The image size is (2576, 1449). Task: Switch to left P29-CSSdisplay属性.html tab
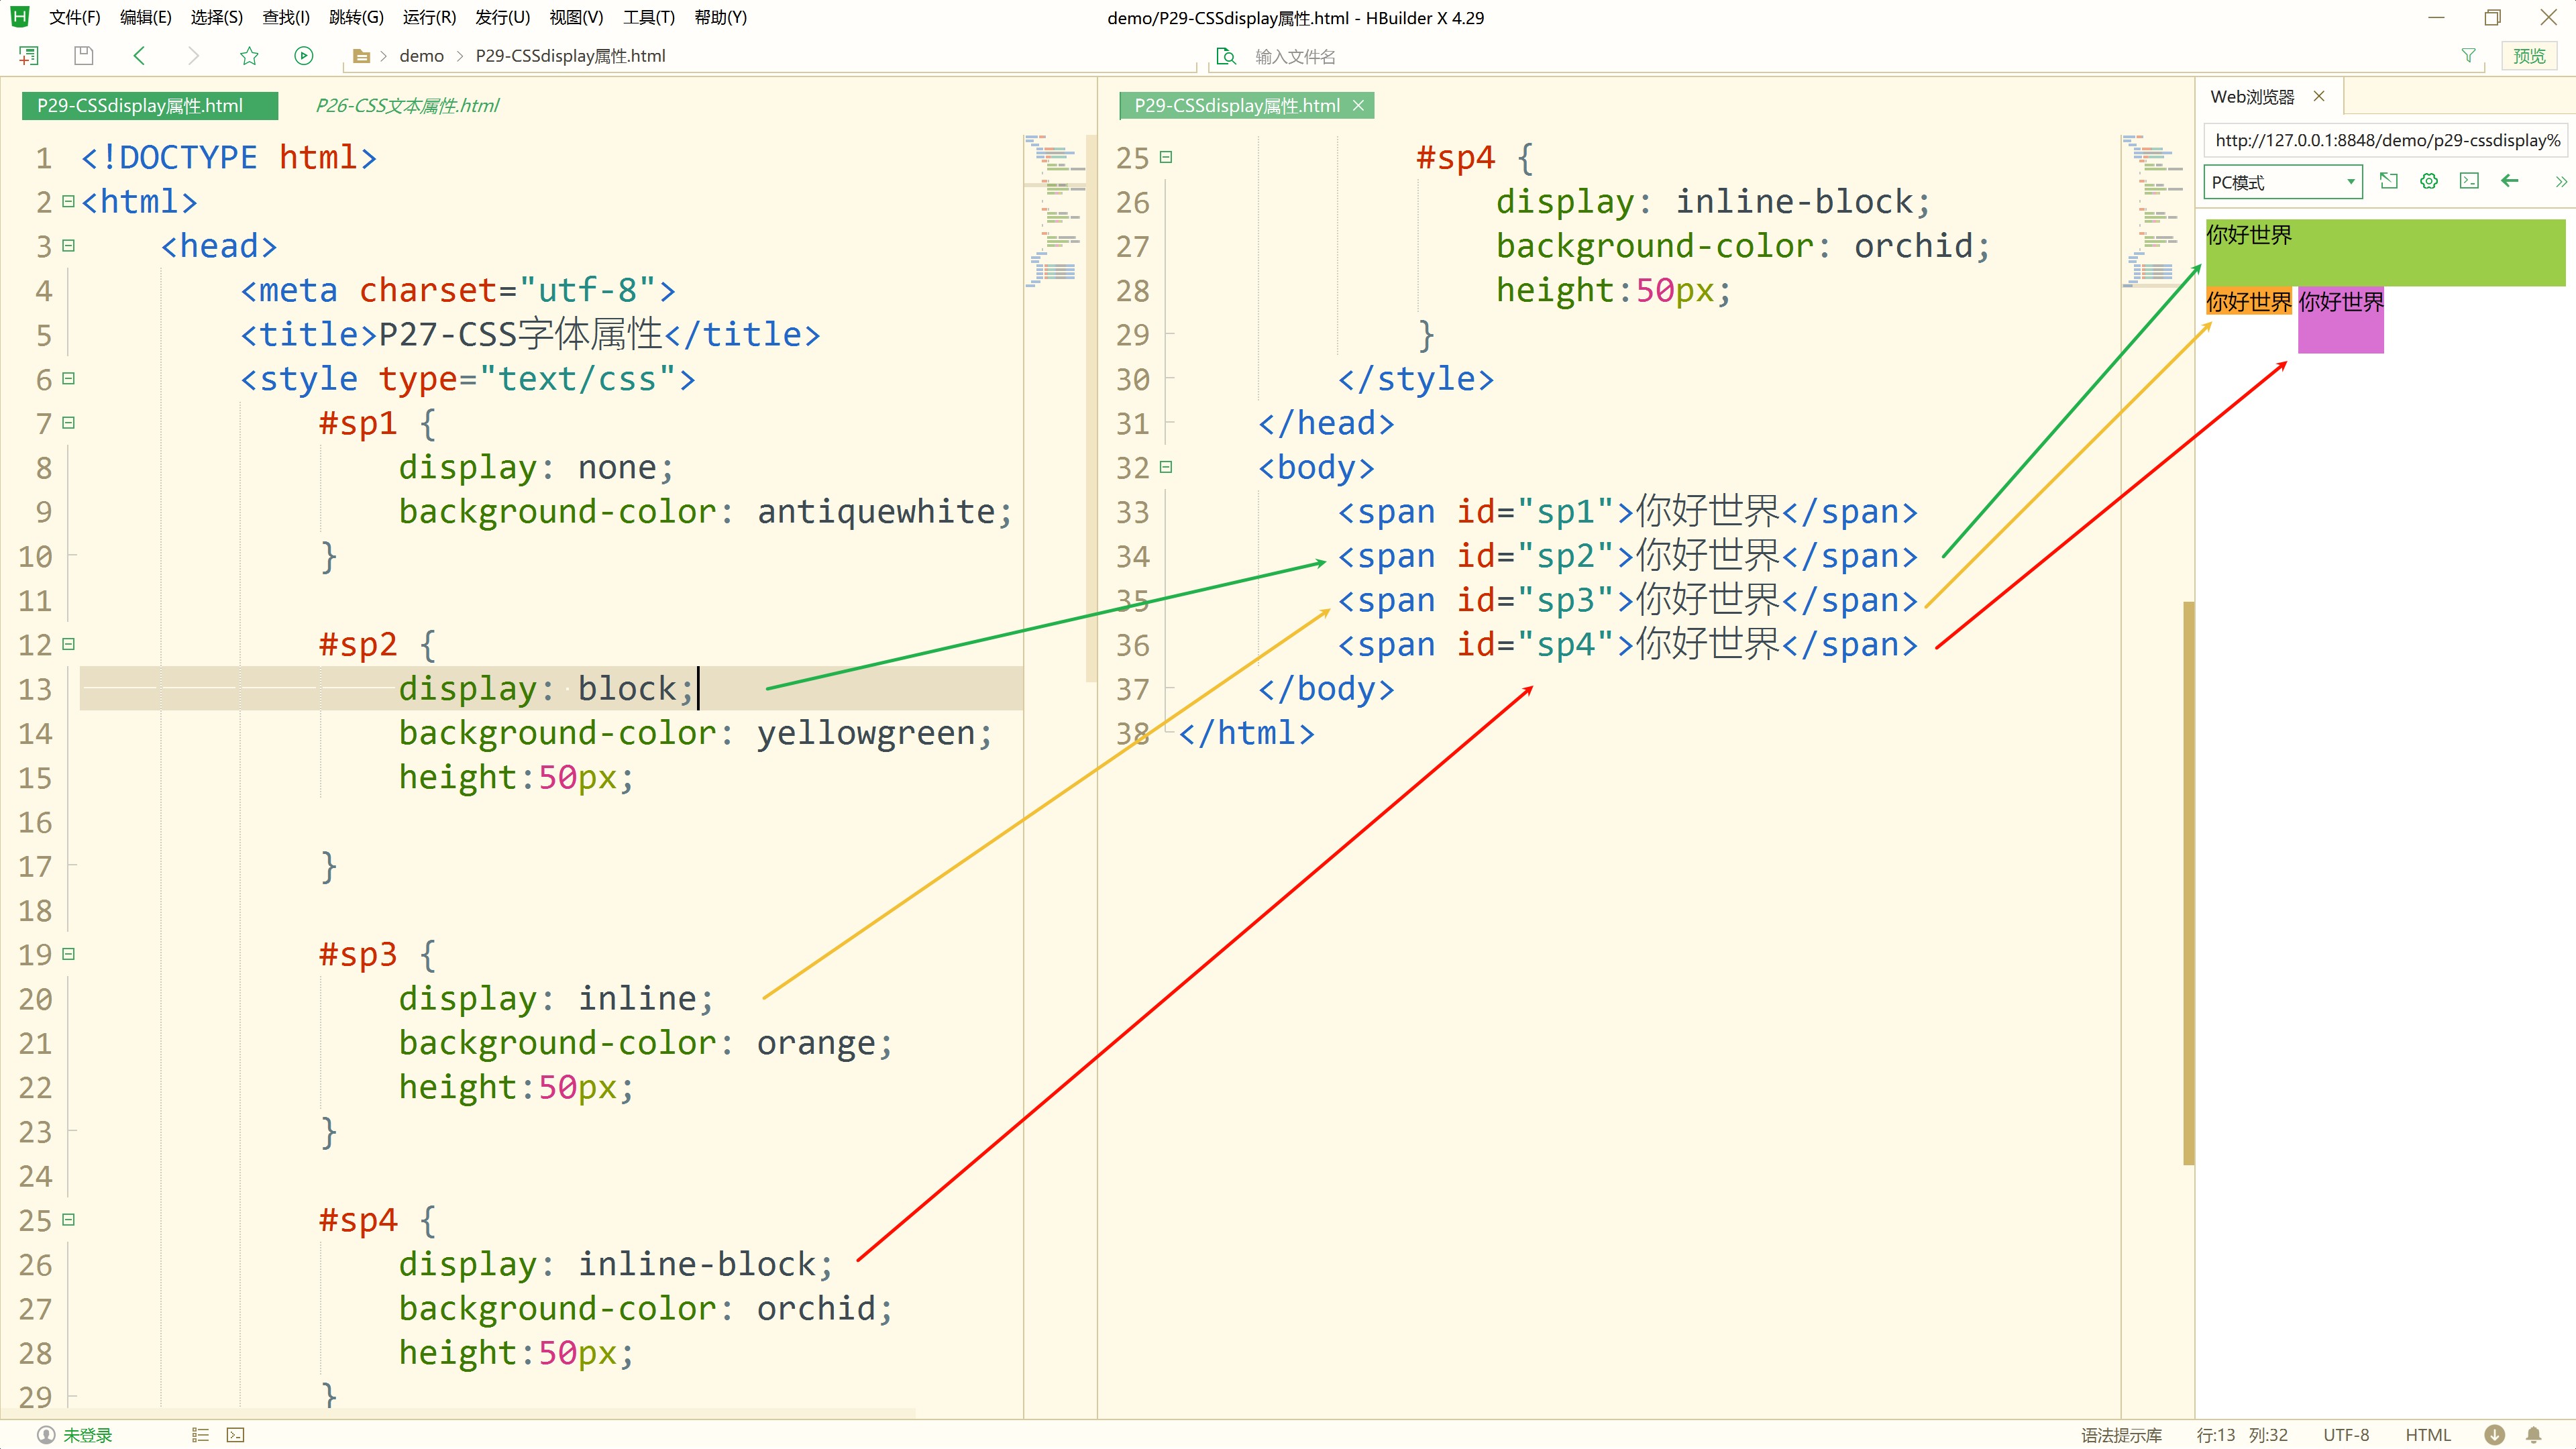(x=150, y=105)
